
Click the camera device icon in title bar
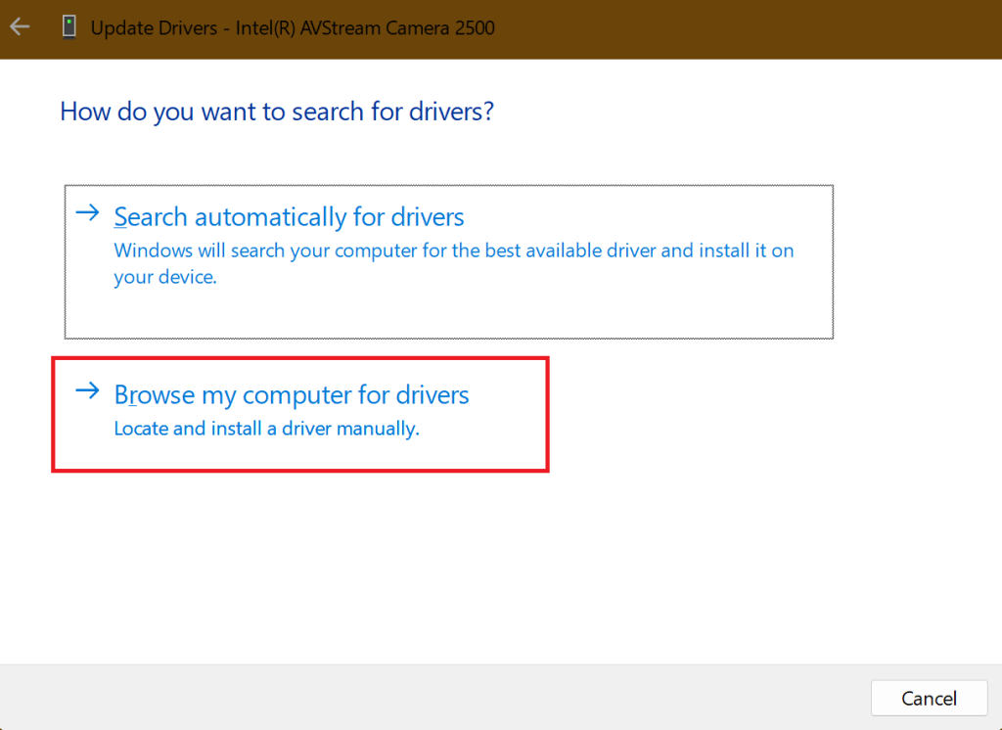(x=68, y=26)
